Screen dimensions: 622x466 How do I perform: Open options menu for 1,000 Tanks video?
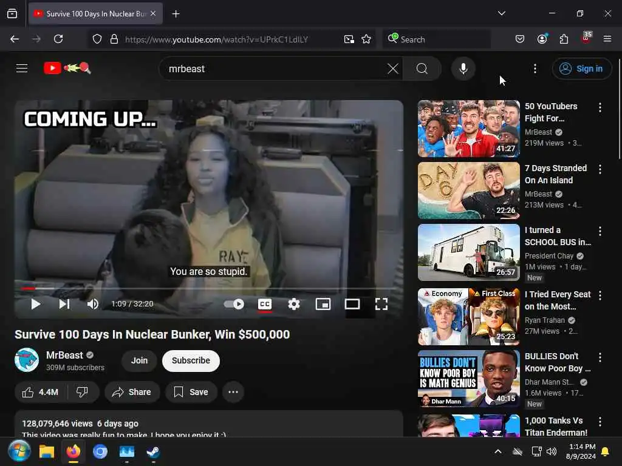tap(600, 422)
